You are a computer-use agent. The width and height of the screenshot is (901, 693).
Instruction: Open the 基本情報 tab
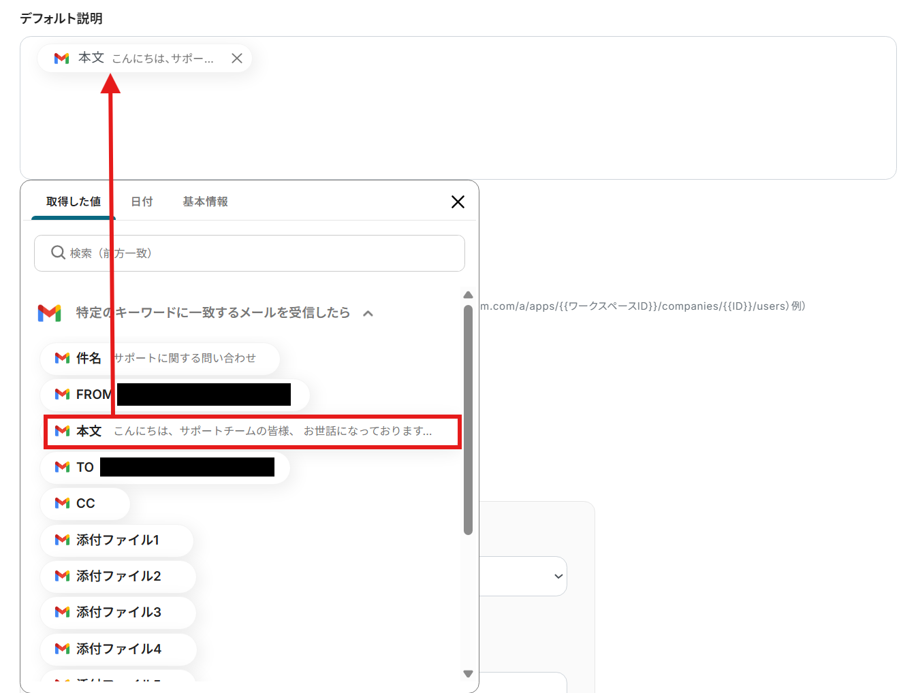(x=205, y=202)
